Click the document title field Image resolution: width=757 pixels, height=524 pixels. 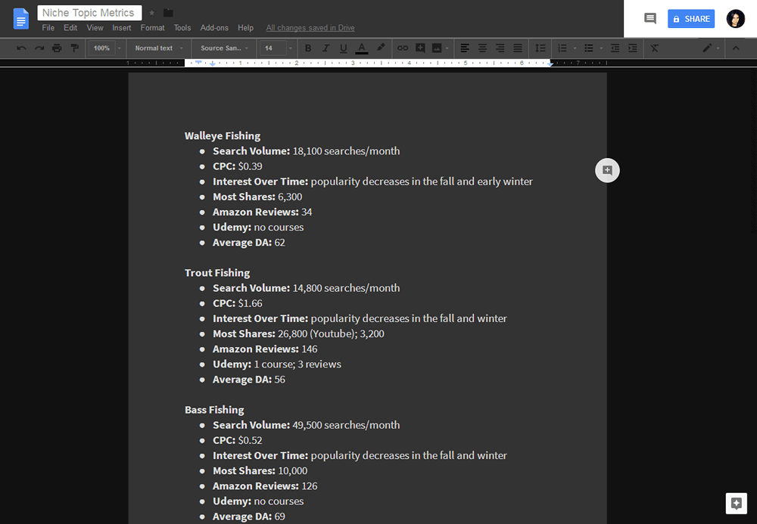[89, 13]
